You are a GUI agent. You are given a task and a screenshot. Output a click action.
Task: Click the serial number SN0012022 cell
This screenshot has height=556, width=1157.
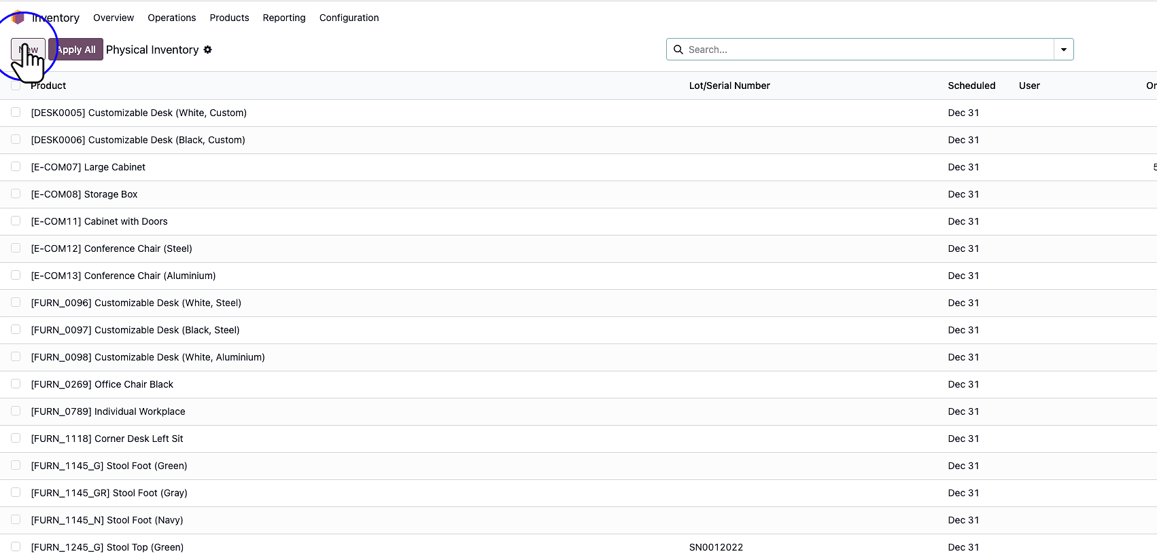coord(716,547)
